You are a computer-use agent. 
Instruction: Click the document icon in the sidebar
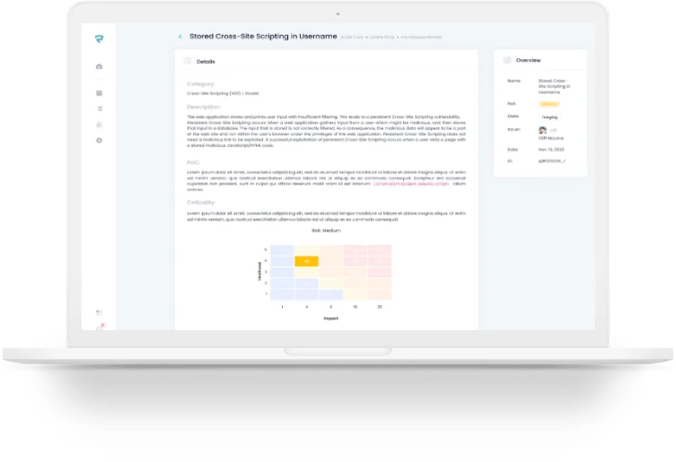tap(99, 125)
